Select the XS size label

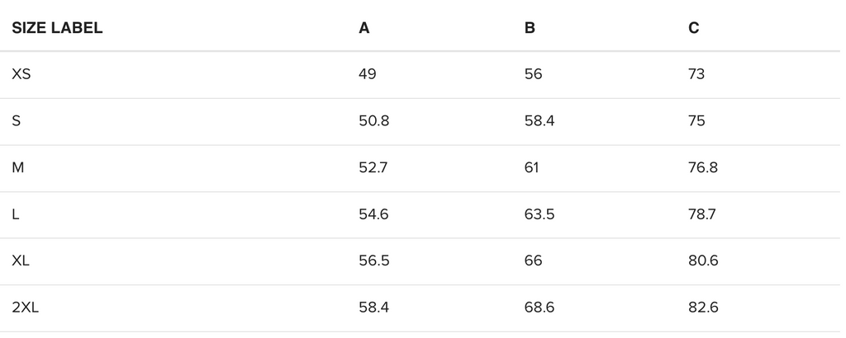[x=21, y=74]
